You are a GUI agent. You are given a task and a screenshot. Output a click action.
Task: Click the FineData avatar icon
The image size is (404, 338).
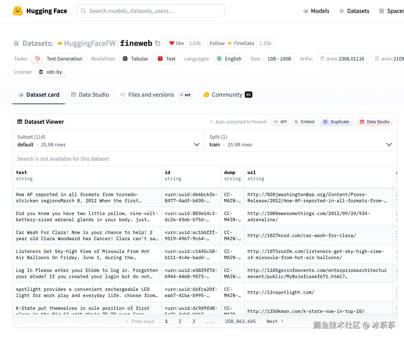coord(229,43)
